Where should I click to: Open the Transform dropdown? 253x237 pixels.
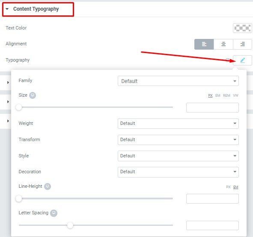178,140
